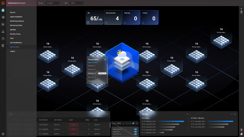Select Alert Notification in the menu
244x137 pixels.
coord(16,43)
